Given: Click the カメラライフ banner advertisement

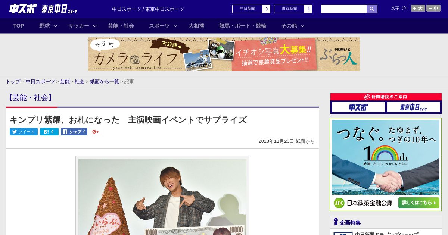Looking at the screenshot, I should (x=224, y=54).
